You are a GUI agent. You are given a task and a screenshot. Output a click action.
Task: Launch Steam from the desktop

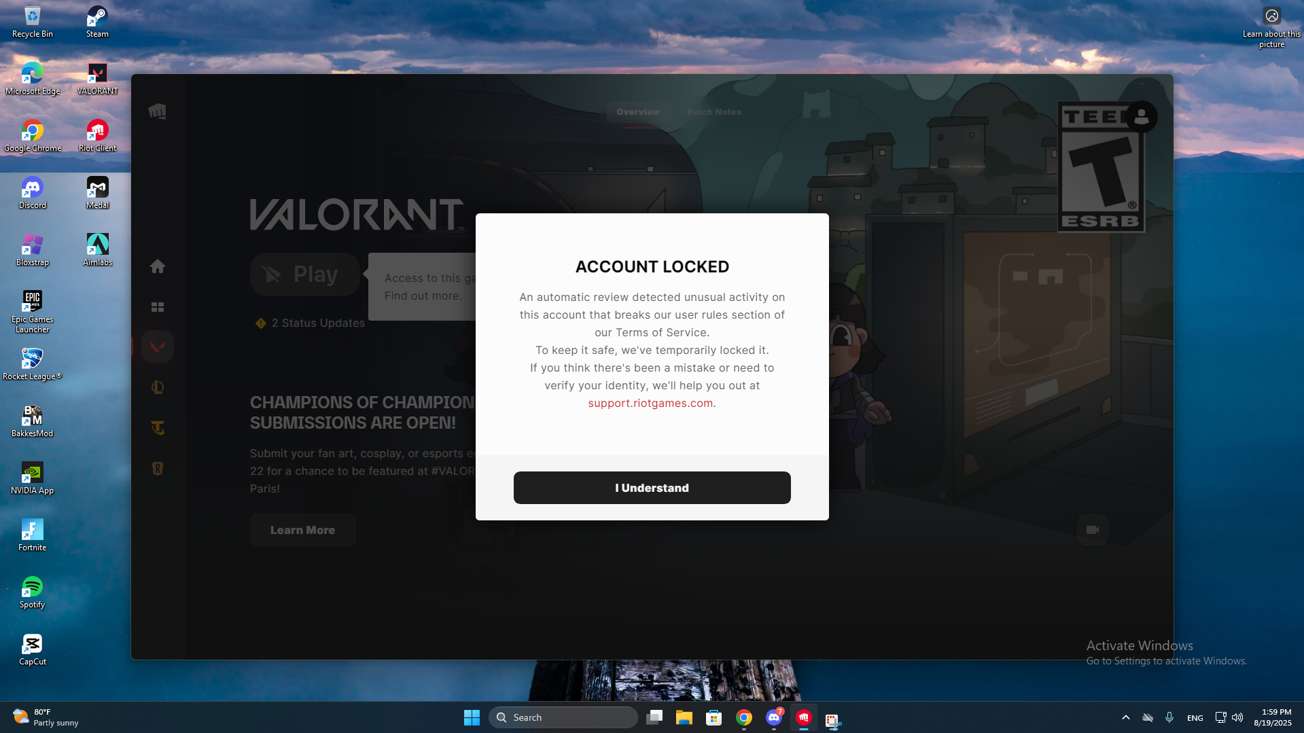point(97,22)
